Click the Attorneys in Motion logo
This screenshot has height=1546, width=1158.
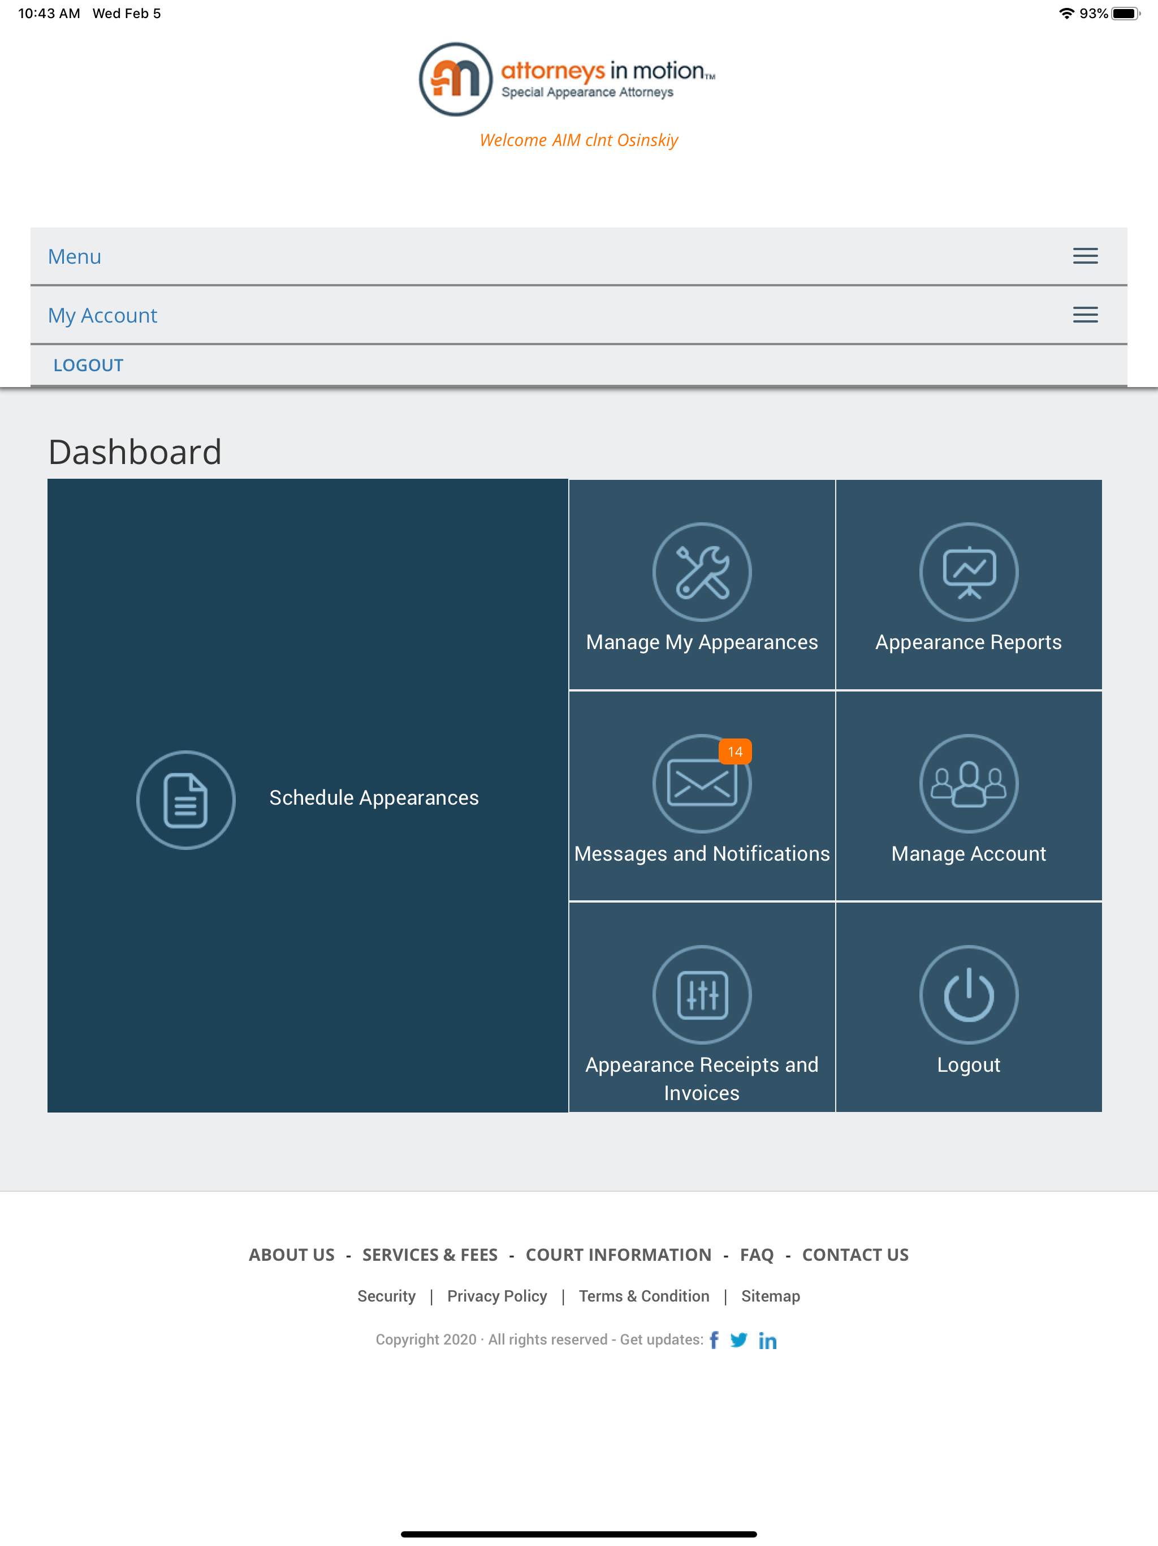click(567, 79)
